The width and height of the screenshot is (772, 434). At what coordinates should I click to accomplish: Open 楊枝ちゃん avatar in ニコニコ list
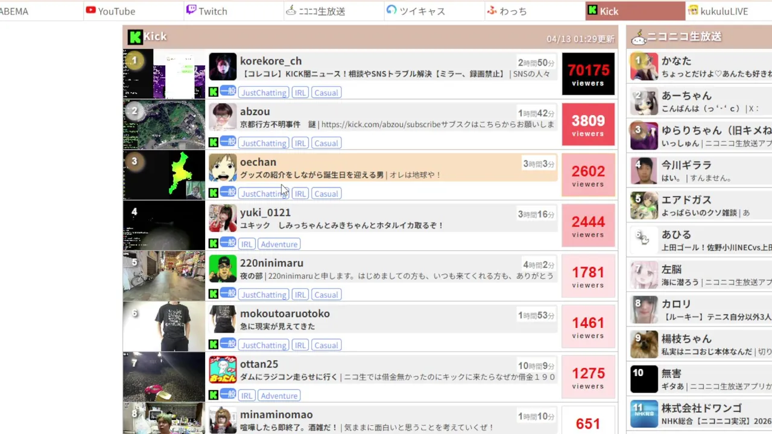coord(644,345)
